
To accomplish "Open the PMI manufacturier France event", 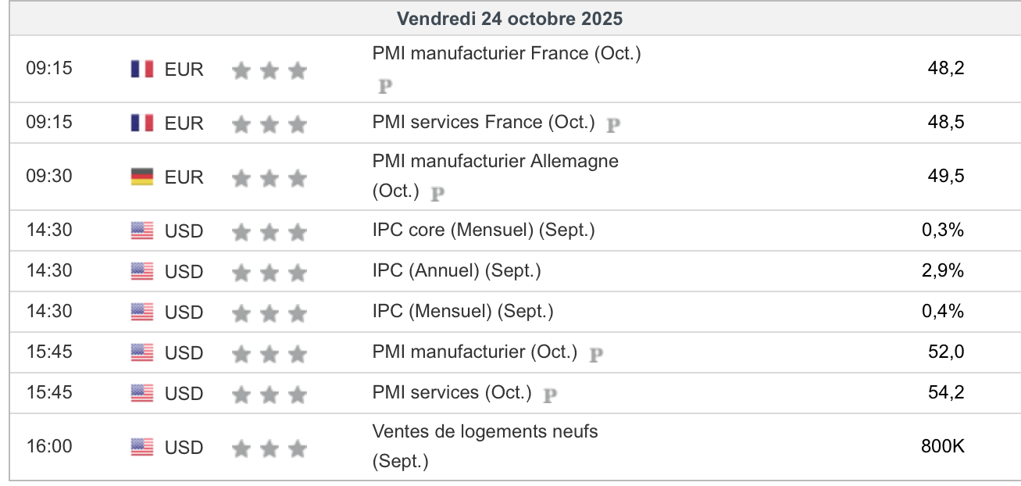I will click(x=506, y=54).
